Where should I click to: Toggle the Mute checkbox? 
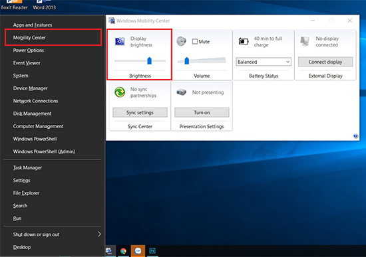click(195, 41)
